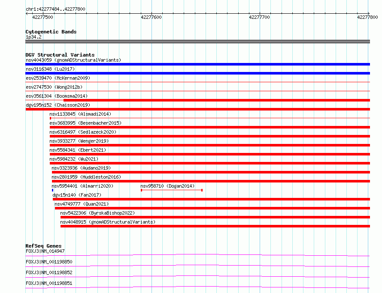This screenshot has height=293, width=382.
Task: Click the 42277800 ruler position label
Action: click(x=368, y=17)
